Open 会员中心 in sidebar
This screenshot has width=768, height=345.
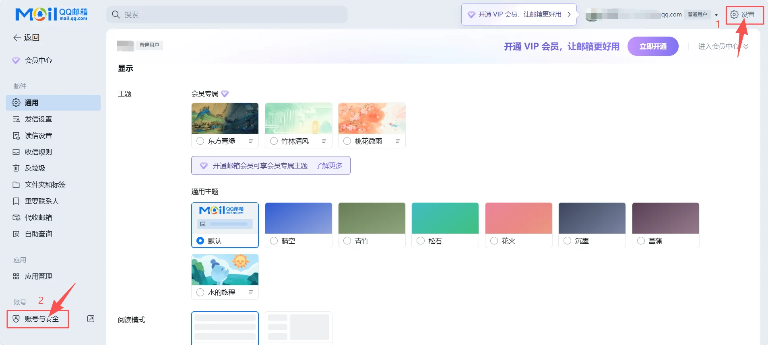coord(53,60)
